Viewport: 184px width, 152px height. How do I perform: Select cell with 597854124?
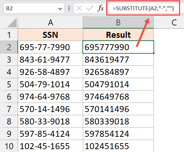click(118, 134)
